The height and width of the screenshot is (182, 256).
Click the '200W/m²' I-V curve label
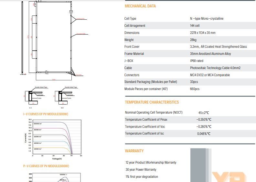(x=38, y=149)
